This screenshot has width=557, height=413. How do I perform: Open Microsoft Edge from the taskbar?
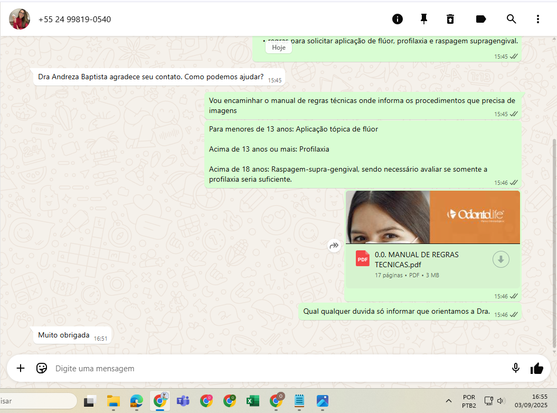136,401
